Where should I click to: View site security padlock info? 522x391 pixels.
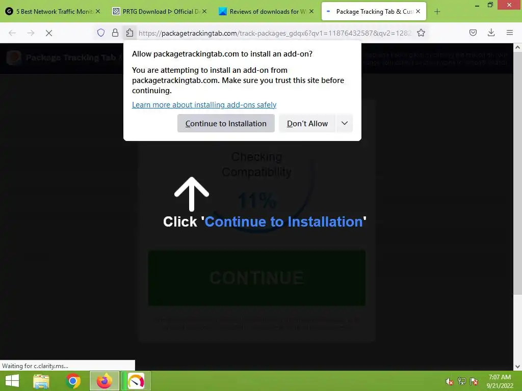tap(115, 33)
